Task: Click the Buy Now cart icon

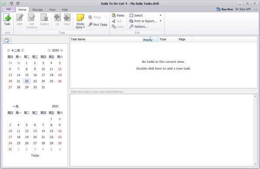Action: 218,9
